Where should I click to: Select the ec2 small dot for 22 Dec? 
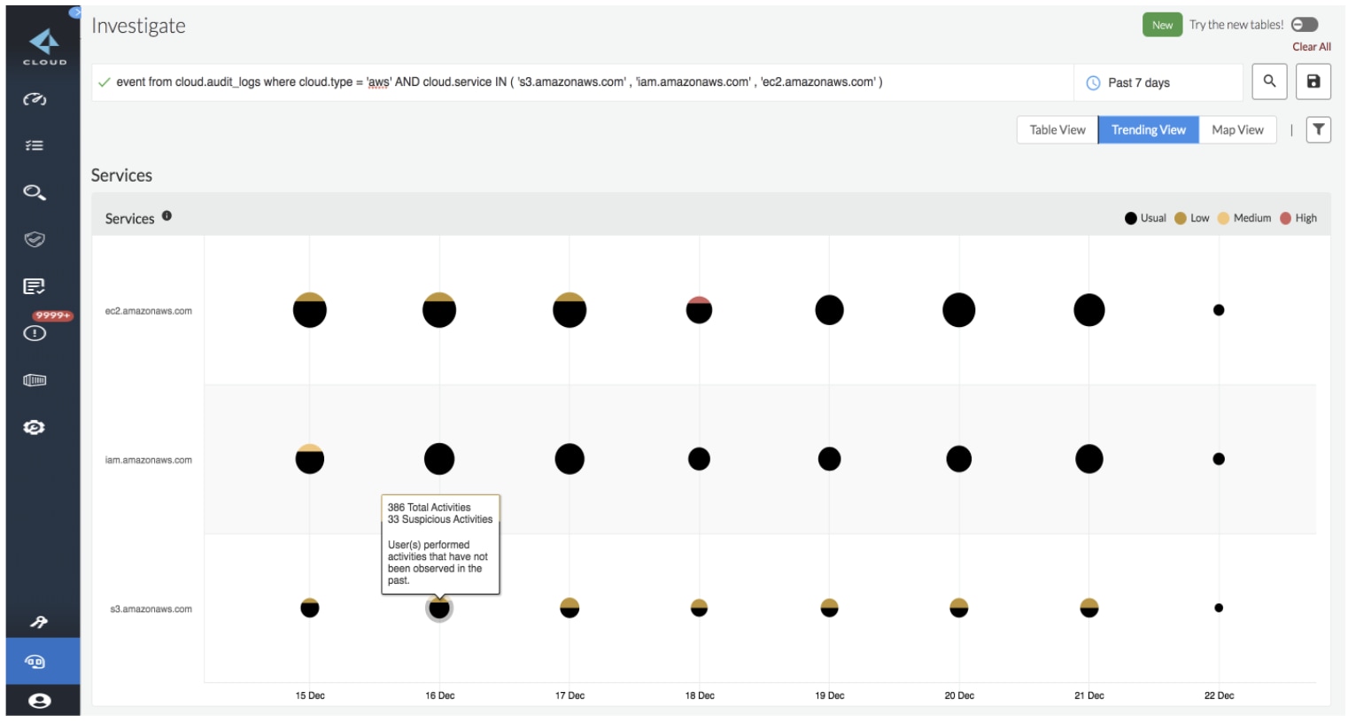pyautogui.click(x=1219, y=310)
